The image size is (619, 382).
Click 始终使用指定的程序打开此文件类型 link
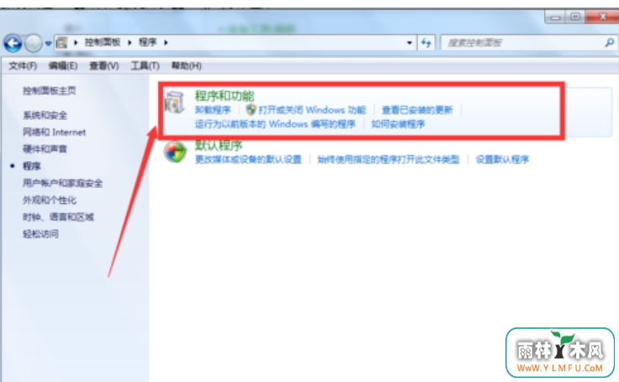pos(389,160)
